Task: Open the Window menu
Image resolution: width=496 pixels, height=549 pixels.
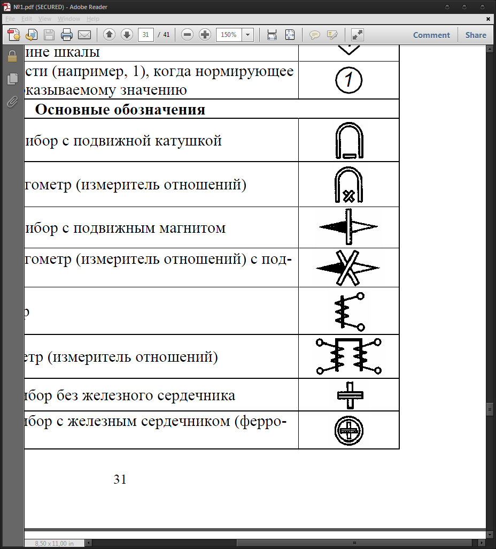Action: 69,19
